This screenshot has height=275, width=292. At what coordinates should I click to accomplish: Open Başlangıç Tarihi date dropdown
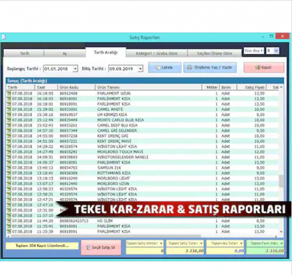[75, 69]
